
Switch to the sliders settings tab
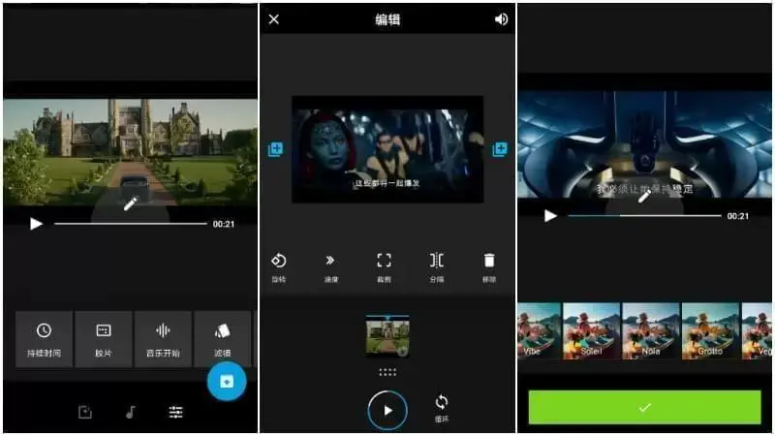point(175,412)
